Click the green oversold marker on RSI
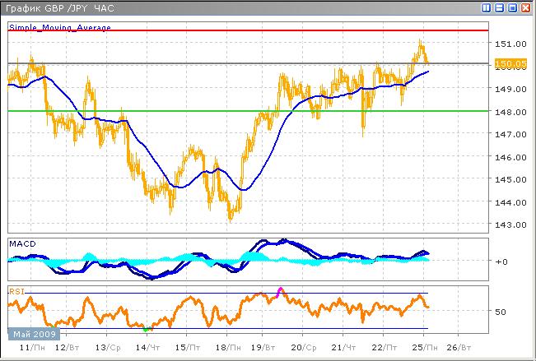This screenshot has width=536, height=361. tap(146, 328)
